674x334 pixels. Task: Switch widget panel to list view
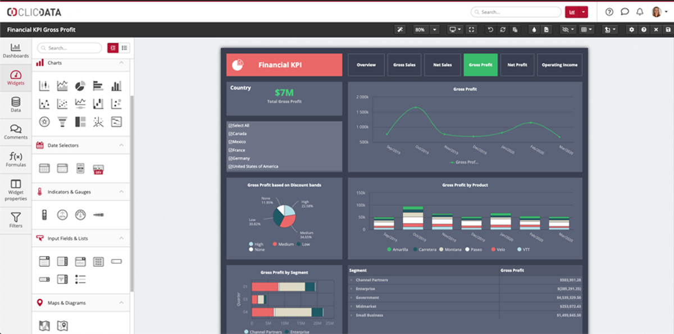[x=124, y=48]
